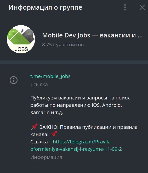Click the 8 757 участников members count
Image resolution: width=148 pixels, height=173 pixels.
(x=63, y=45)
